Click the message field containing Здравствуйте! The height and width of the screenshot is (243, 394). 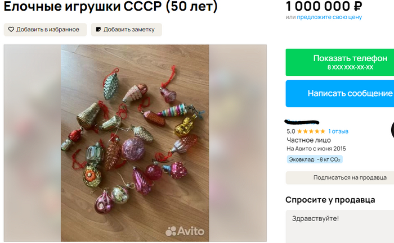tap(340, 227)
